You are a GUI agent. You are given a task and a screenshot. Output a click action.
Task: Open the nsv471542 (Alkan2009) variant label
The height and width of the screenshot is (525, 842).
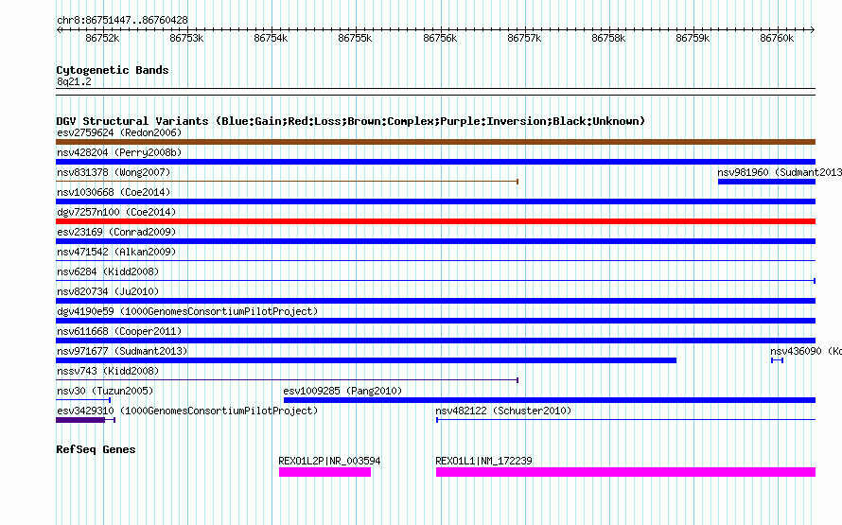(116, 252)
